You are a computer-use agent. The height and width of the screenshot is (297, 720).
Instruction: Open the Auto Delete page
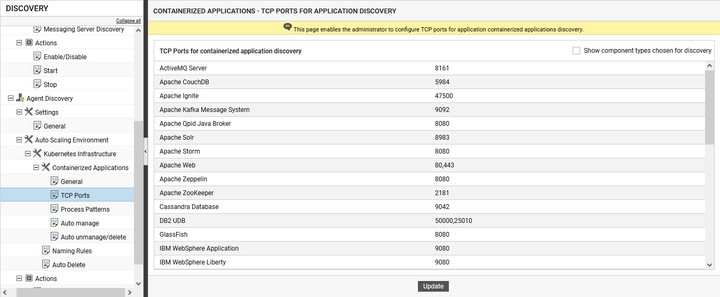click(x=69, y=265)
